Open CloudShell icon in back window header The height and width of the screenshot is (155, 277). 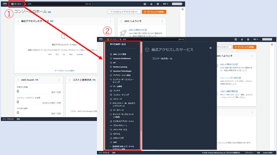coord(145,4)
